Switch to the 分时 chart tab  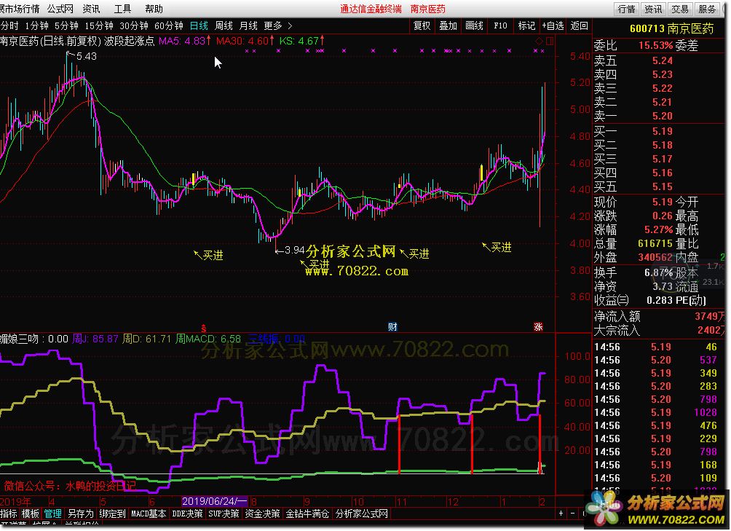tap(9, 25)
